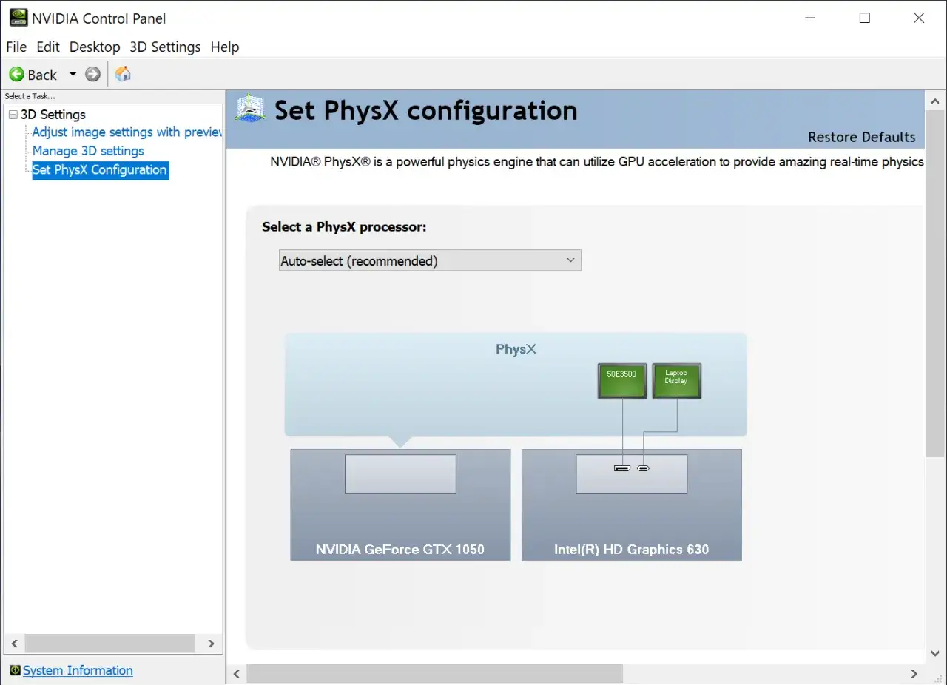This screenshot has width=947, height=685.
Task: Click the task pane scroll right arrow
Action: click(x=211, y=644)
